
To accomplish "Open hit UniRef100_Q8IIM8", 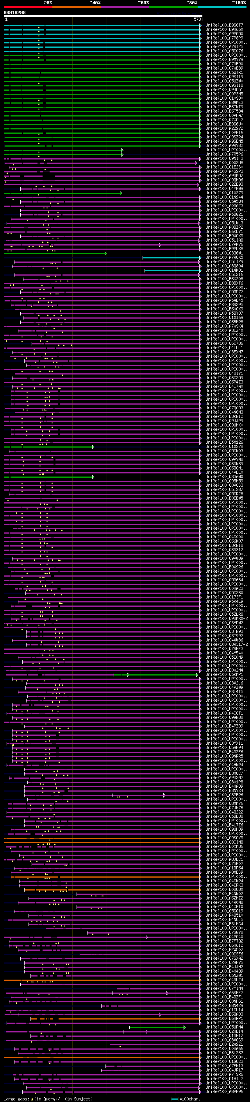I will point(224,842).
